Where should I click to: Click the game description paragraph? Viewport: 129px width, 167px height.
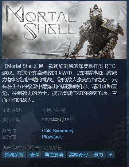click(x=60, y=83)
